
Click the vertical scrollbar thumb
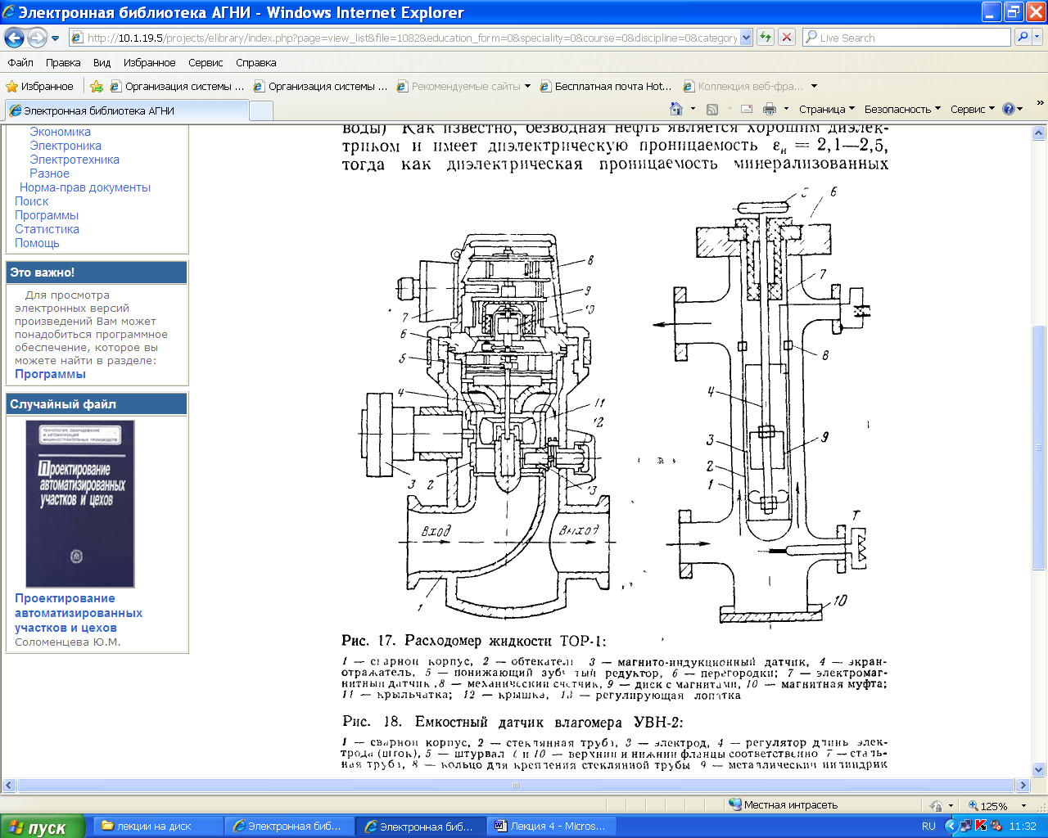[x=1039, y=448]
